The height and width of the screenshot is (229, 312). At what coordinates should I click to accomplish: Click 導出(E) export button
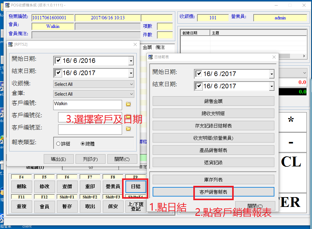point(58,159)
